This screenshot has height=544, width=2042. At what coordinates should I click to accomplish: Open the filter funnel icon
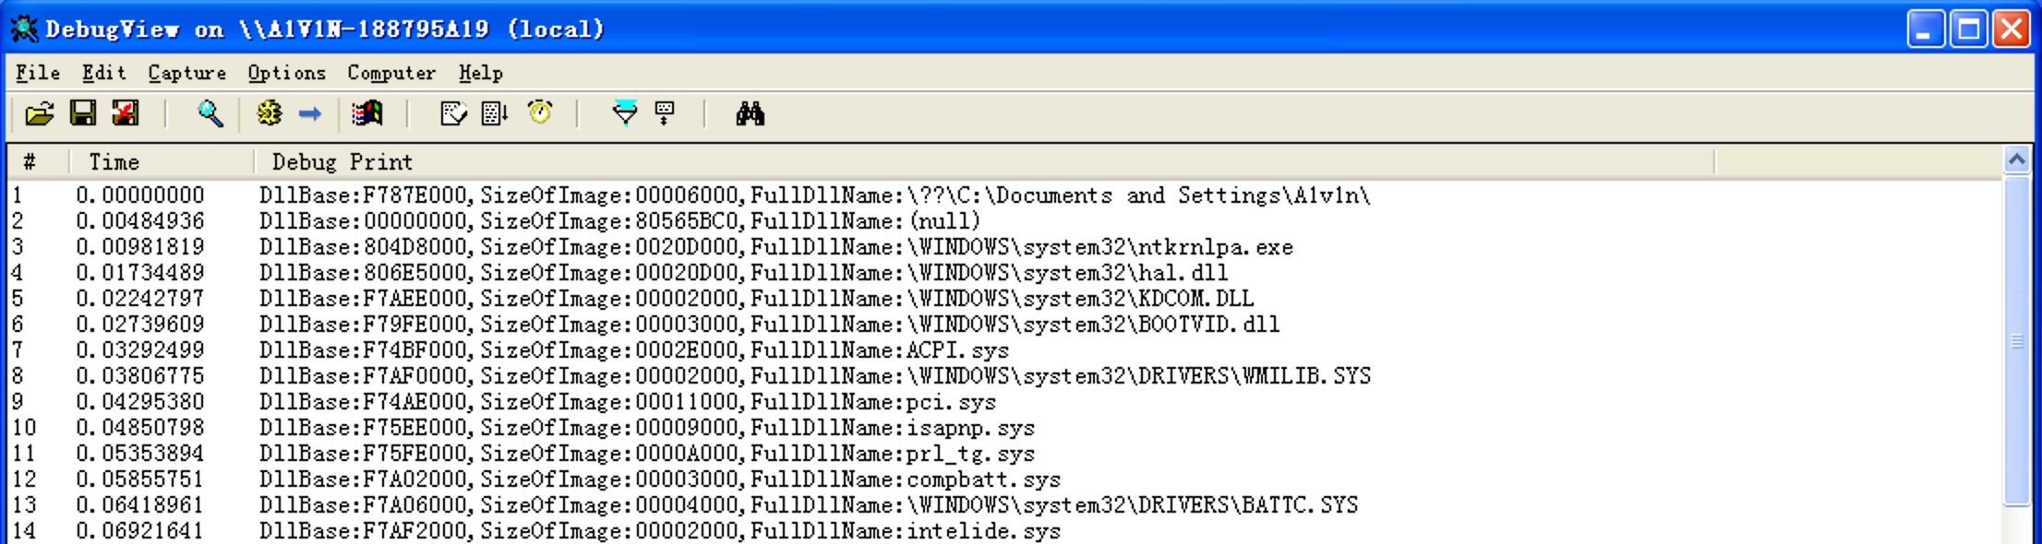click(x=625, y=113)
